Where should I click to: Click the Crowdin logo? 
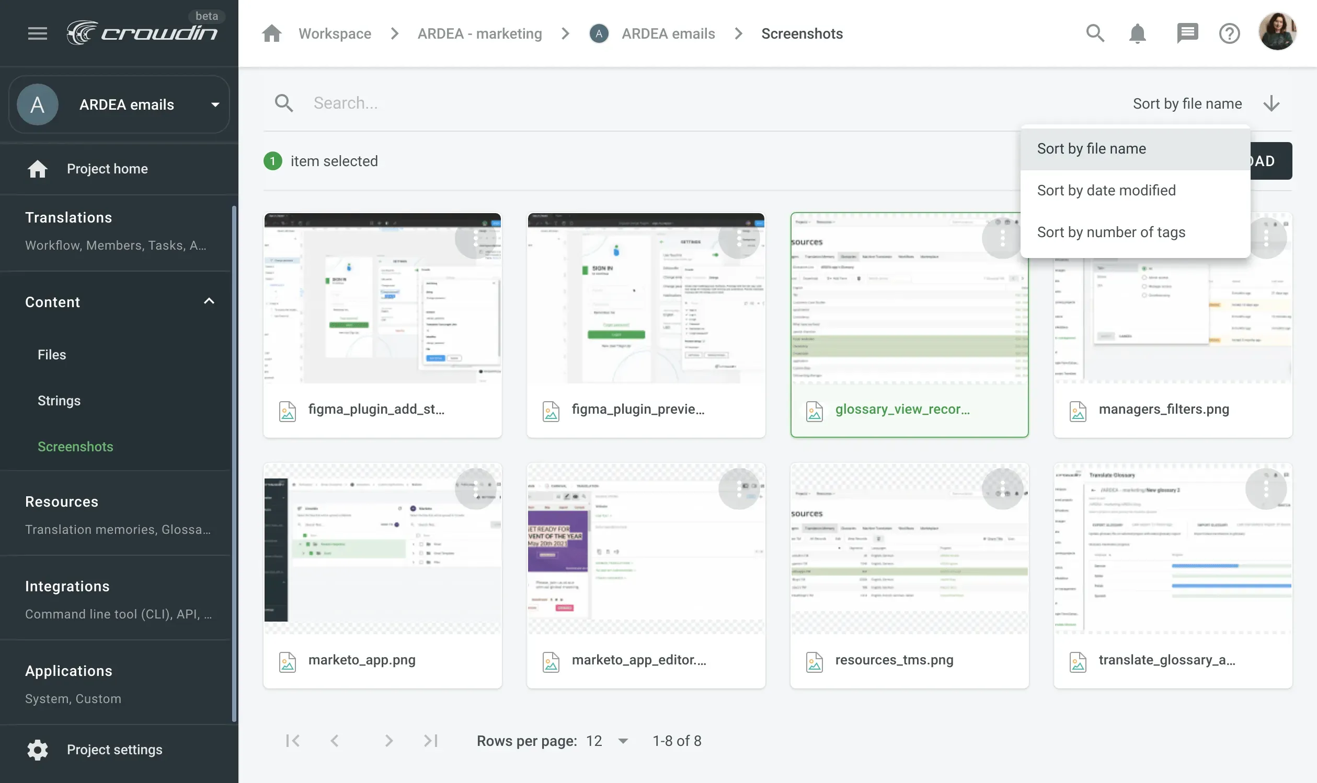coord(143,32)
